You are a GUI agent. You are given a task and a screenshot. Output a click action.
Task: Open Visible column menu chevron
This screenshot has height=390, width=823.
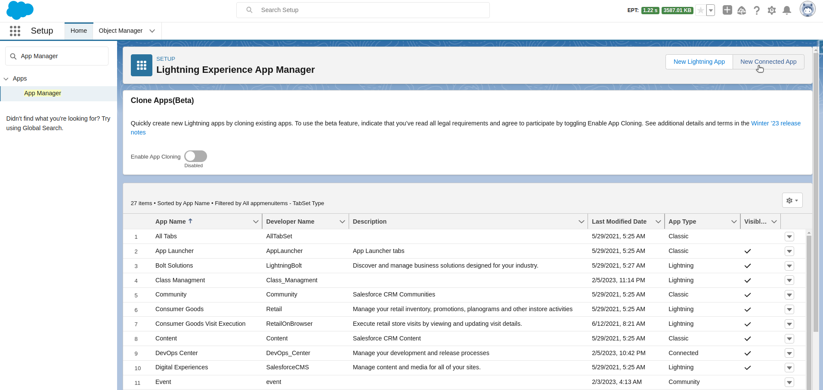pos(774,222)
